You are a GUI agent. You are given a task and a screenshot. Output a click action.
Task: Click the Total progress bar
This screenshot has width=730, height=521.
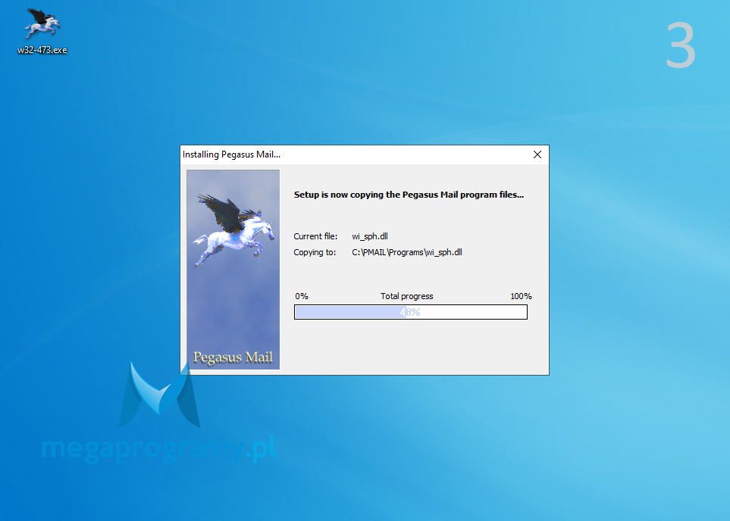411,312
